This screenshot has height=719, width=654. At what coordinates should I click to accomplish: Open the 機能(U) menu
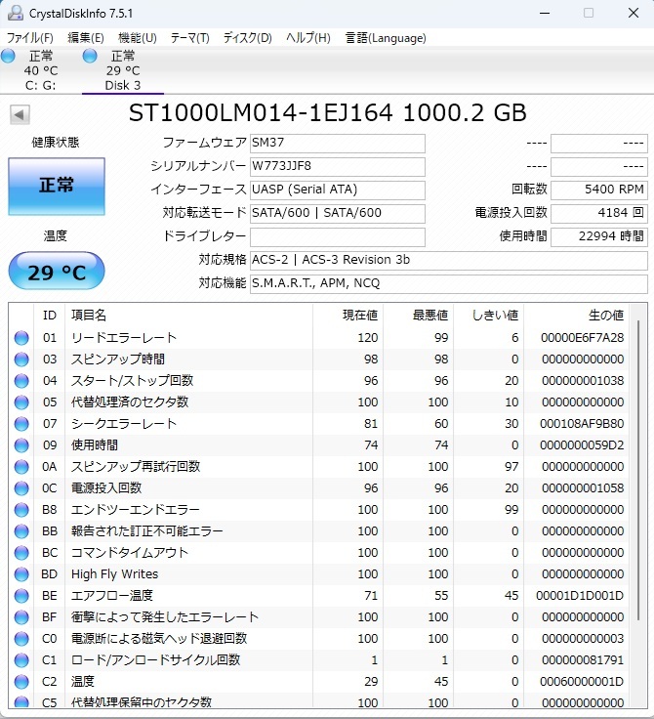point(137,37)
